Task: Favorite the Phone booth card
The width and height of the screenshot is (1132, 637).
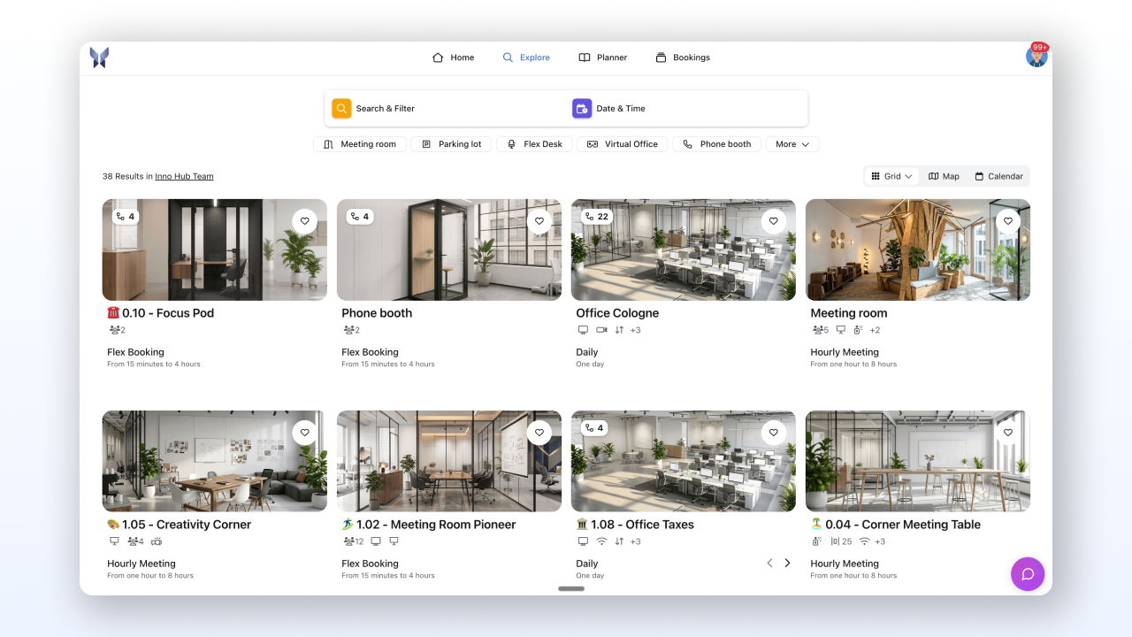Action: (539, 221)
